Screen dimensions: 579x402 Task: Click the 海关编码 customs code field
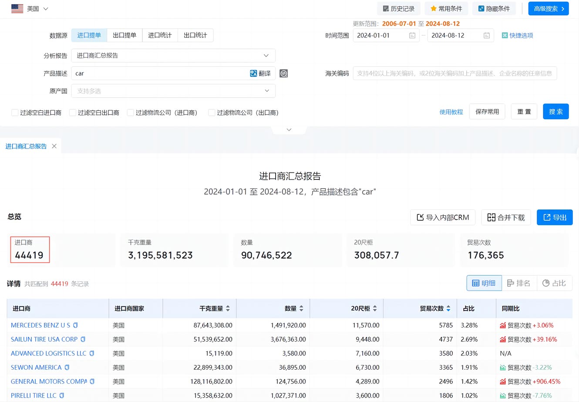coord(455,74)
